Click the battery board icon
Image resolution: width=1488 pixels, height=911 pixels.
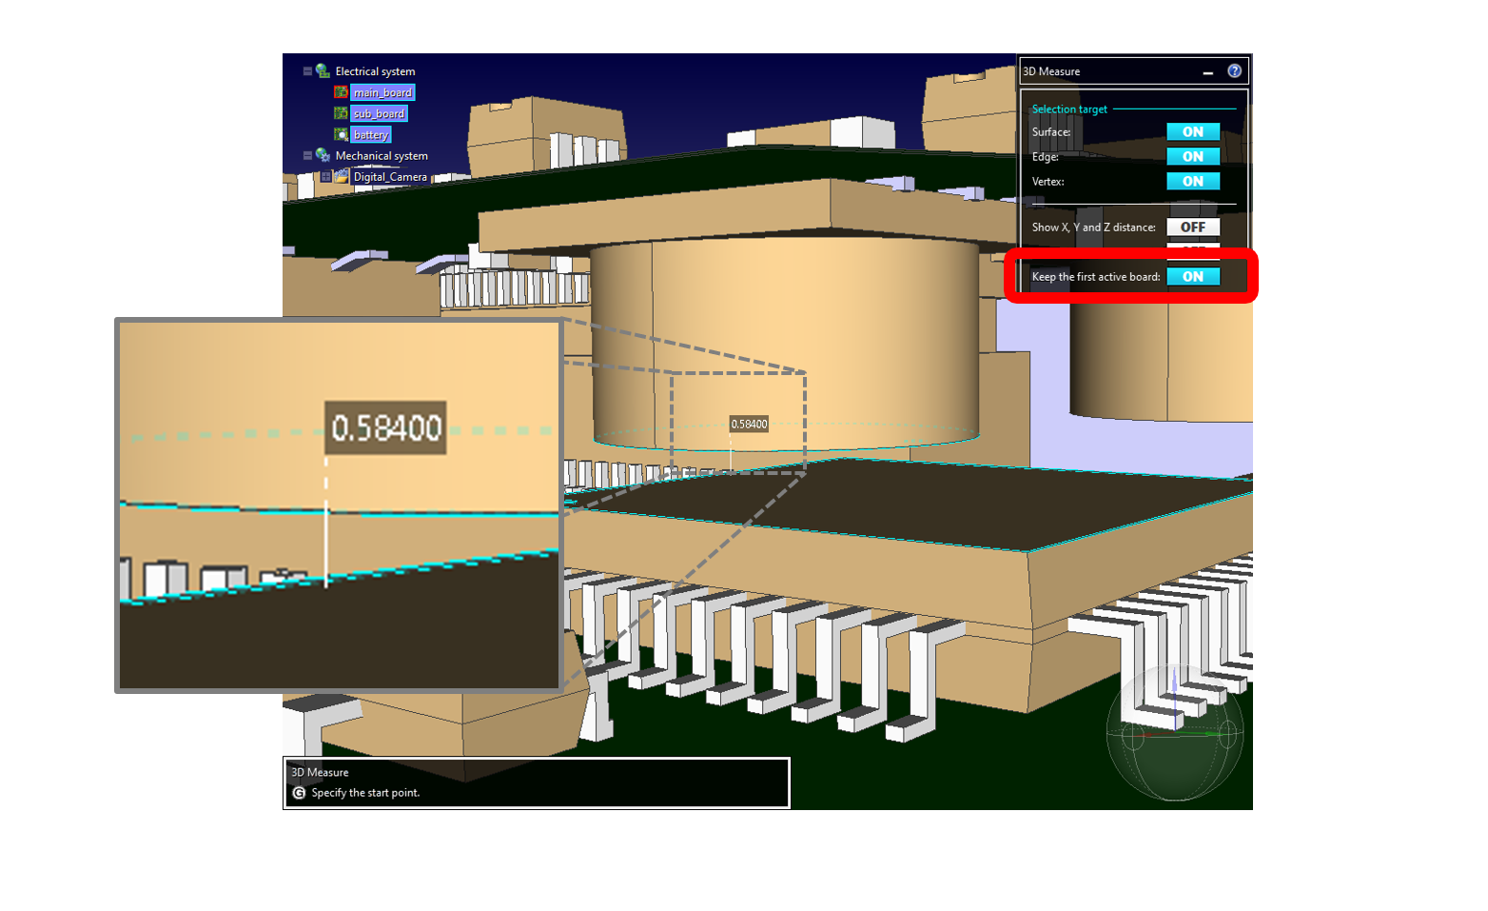[341, 134]
